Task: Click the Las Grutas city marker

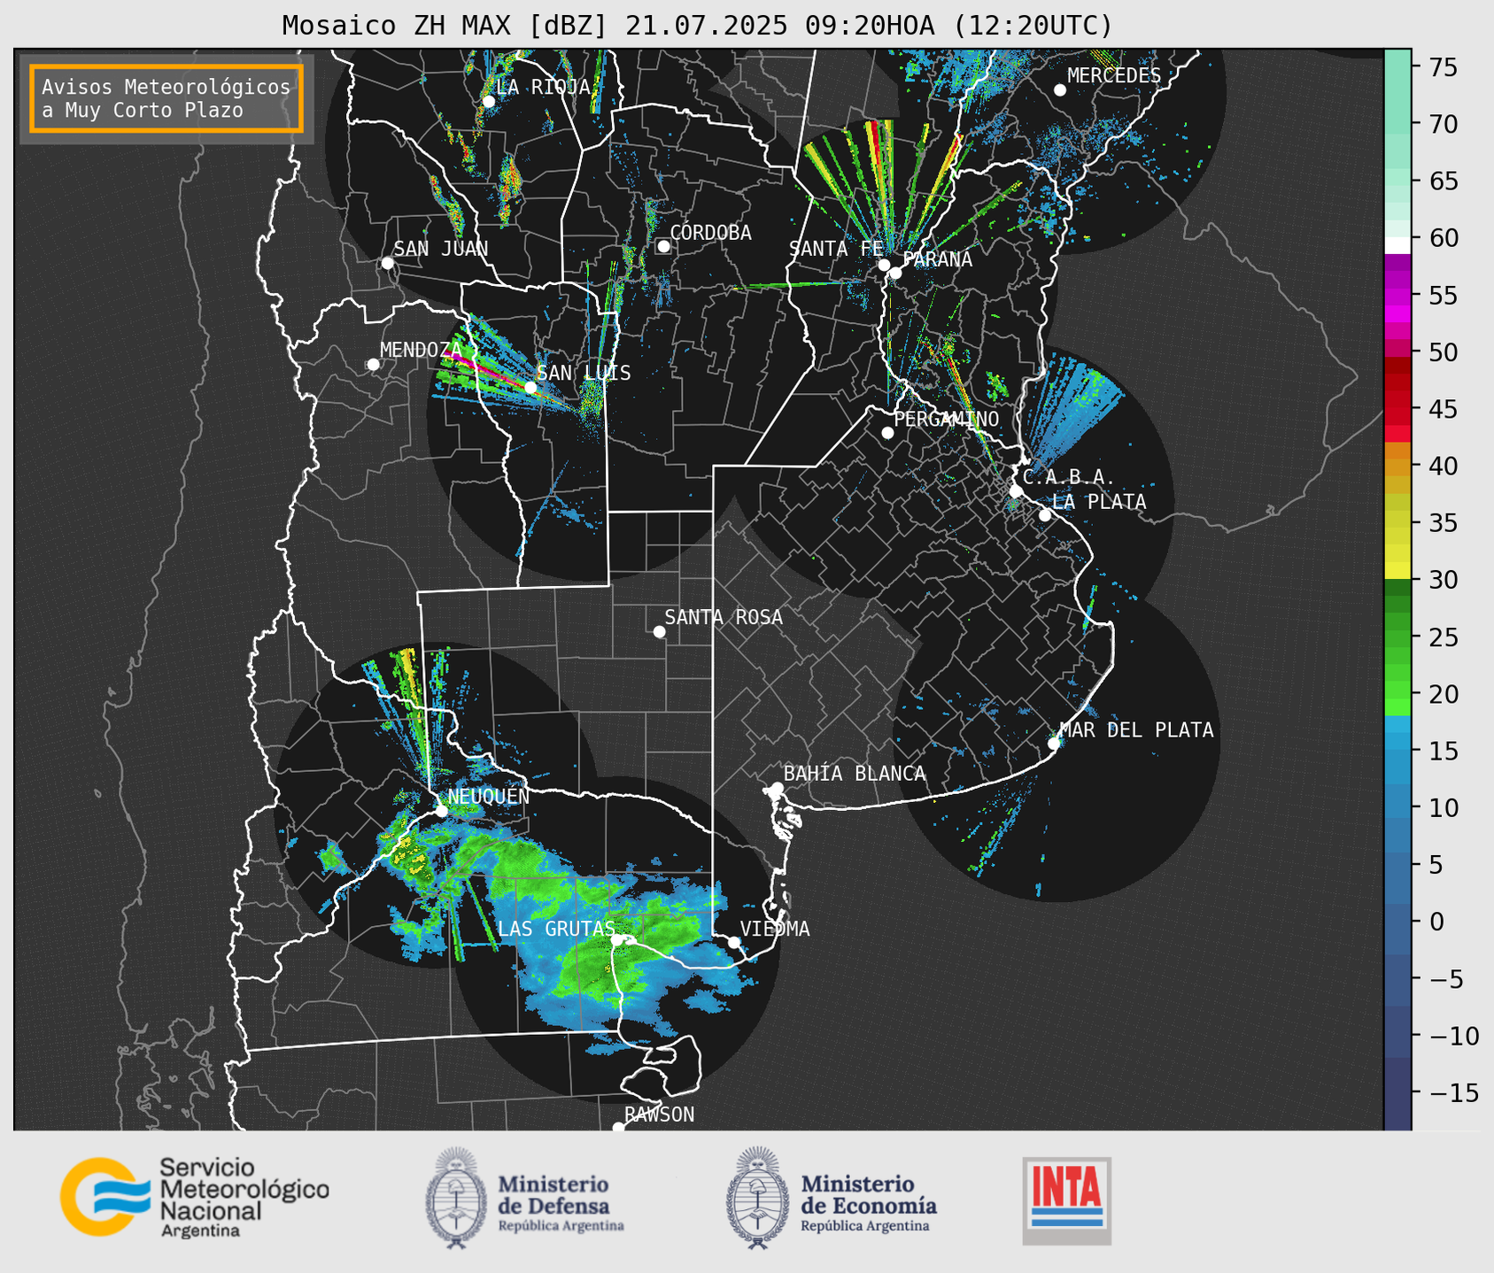Action: pos(616,940)
